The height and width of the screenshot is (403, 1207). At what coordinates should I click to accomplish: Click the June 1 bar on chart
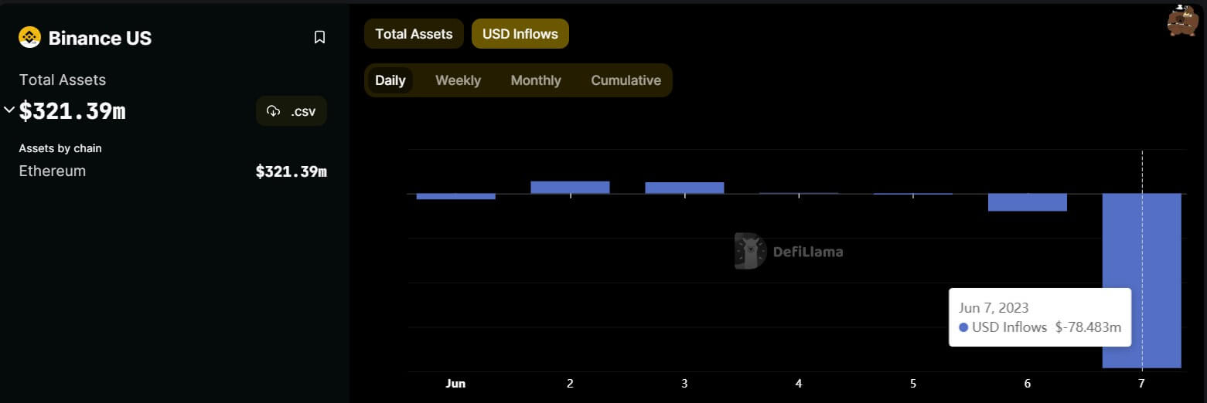click(455, 196)
